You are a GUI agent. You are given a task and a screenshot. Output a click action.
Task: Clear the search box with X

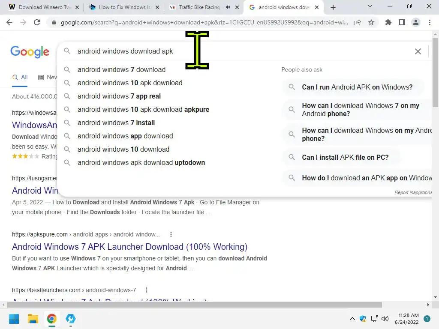click(x=418, y=51)
